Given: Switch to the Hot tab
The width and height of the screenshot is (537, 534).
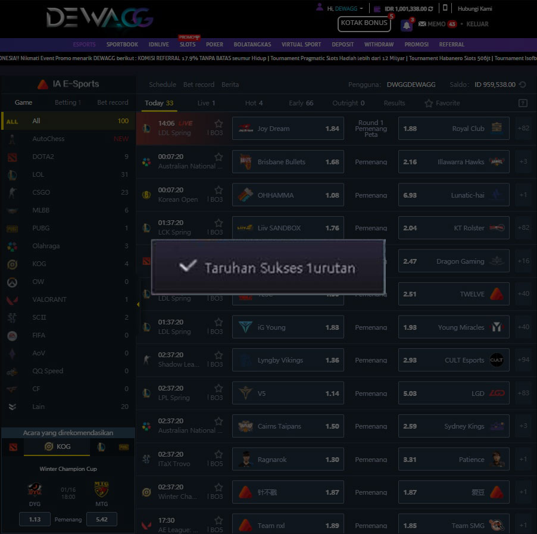Looking at the screenshot, I should tap(254, 103).
